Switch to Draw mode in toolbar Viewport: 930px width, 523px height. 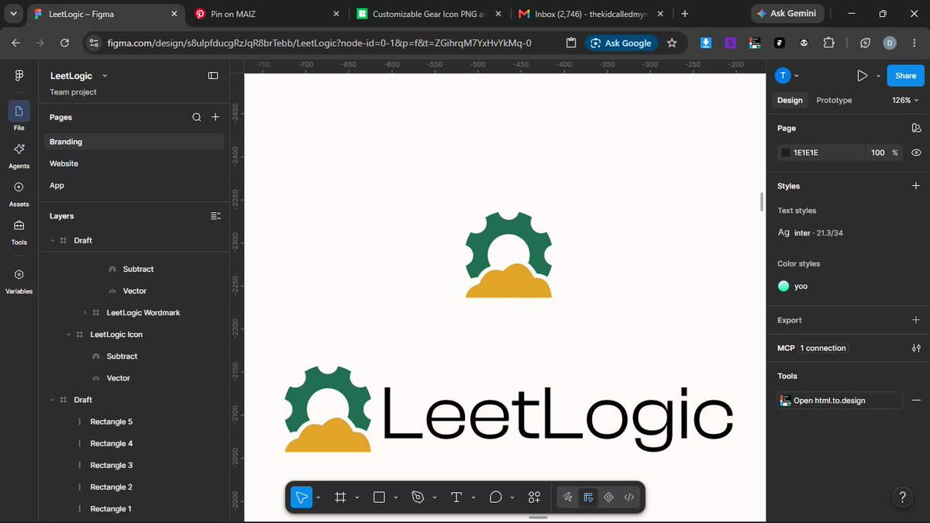568,497
